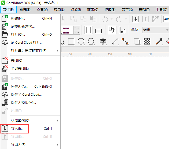Screen dimensions: 169x149
Task: Click the folder icon beside 打开
Action: tap(5, 35)
